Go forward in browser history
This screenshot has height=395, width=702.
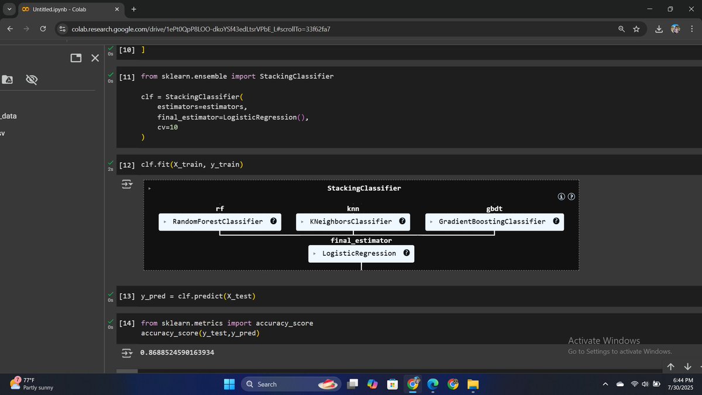click(x=26, y=29)
